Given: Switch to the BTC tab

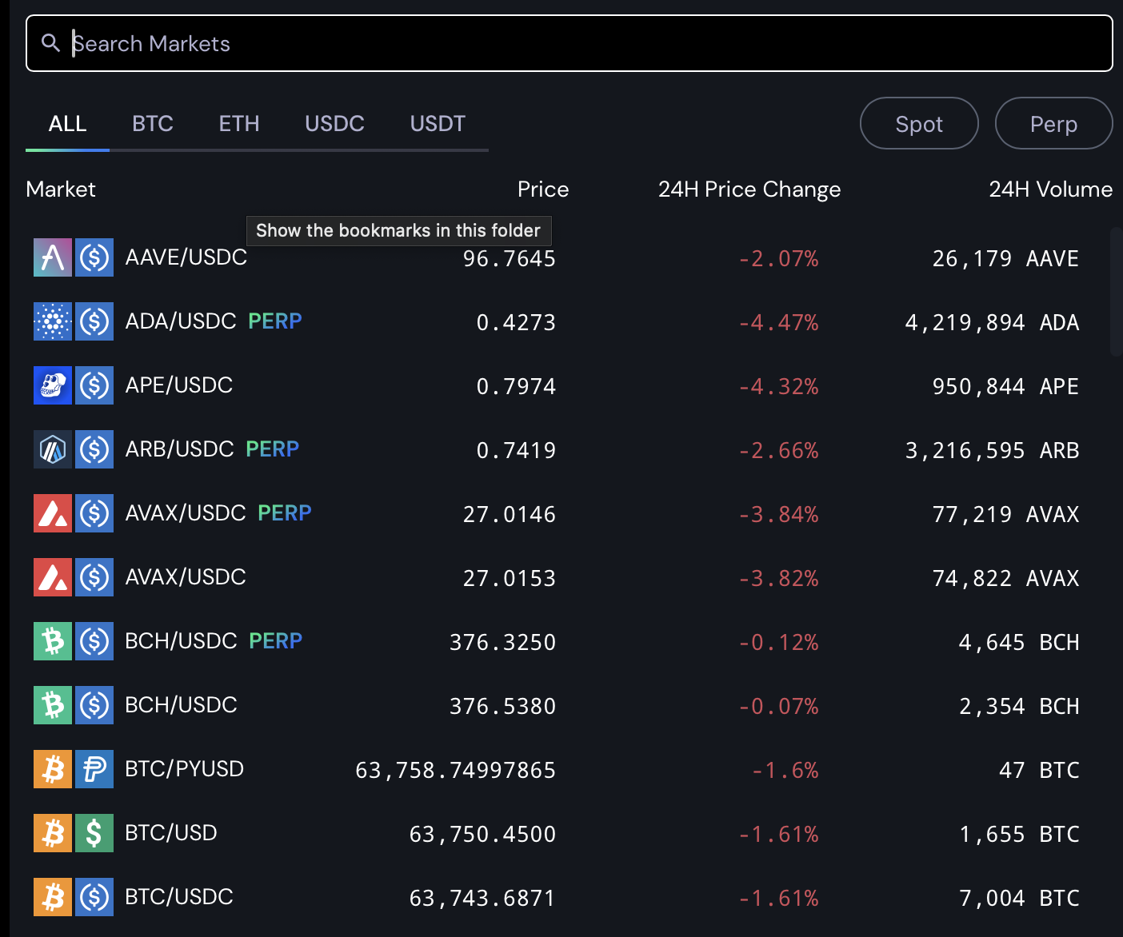Looking at the screenshot, I should pos(153,124).
